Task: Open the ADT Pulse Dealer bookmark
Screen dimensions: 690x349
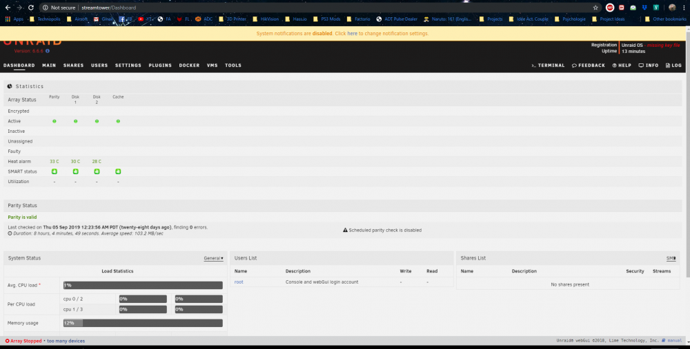Action: 397,19
